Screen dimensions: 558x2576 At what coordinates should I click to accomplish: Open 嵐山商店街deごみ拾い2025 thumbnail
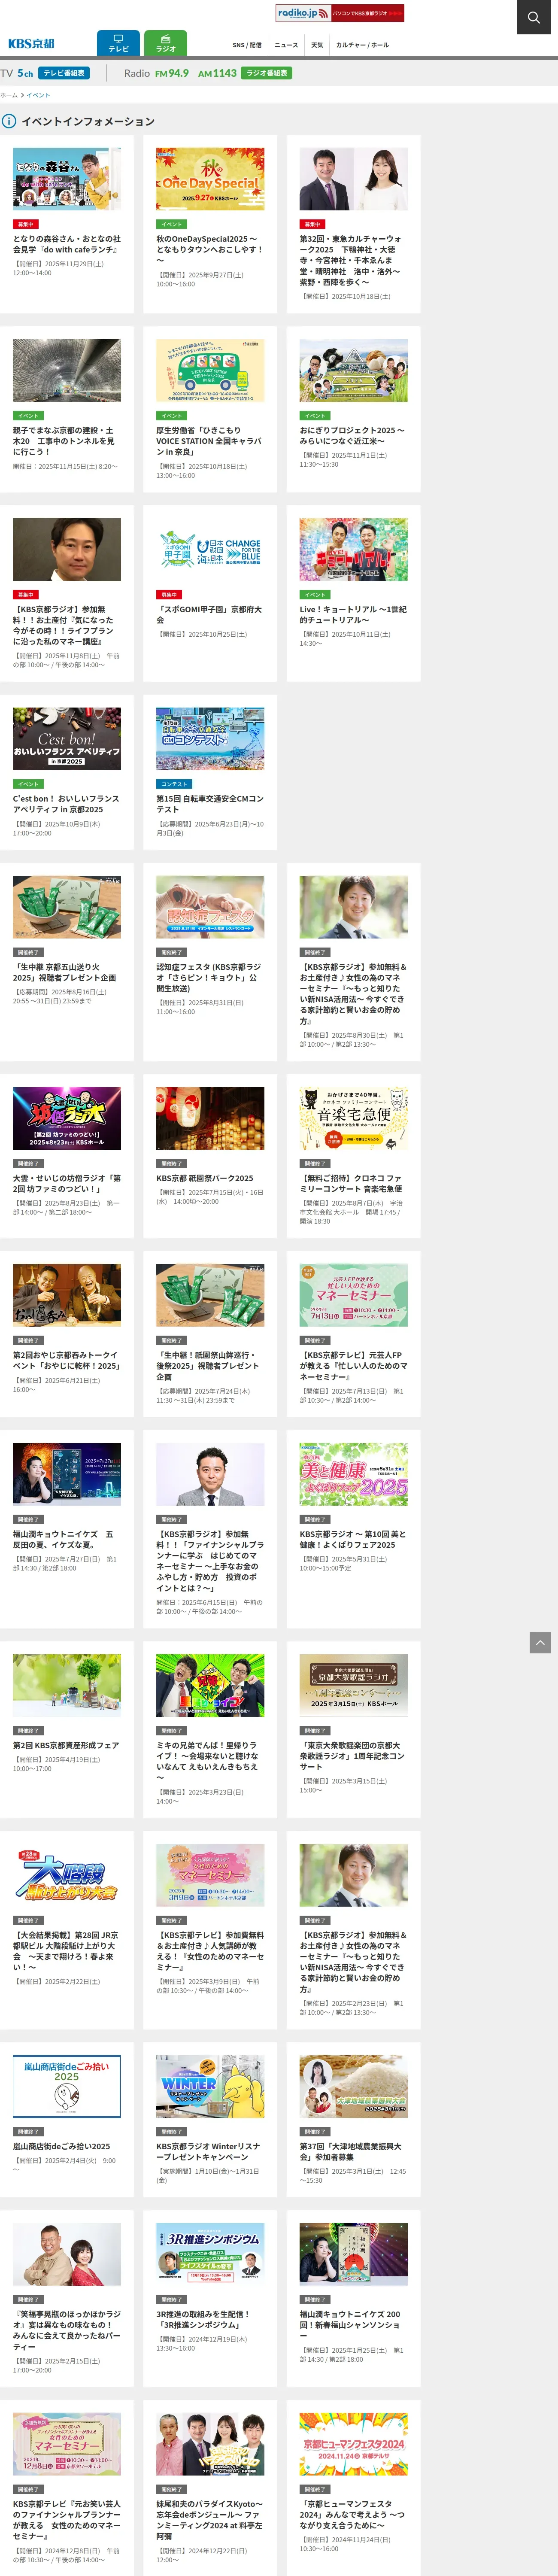point(67,2086)
